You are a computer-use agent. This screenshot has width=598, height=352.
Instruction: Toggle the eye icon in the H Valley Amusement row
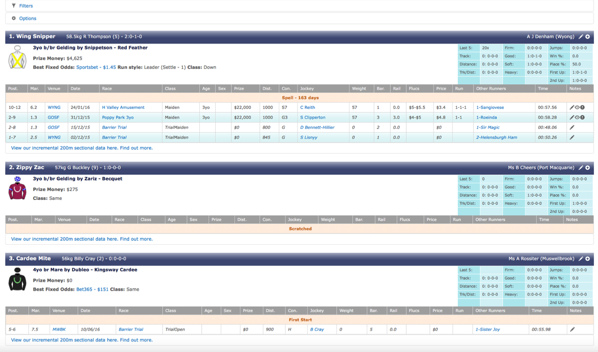(x=577, y=108)
